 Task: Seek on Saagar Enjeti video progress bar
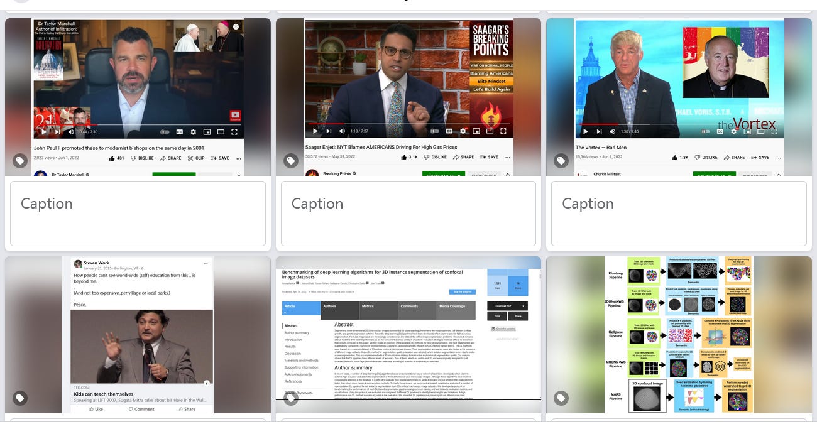tap(409, 124)
